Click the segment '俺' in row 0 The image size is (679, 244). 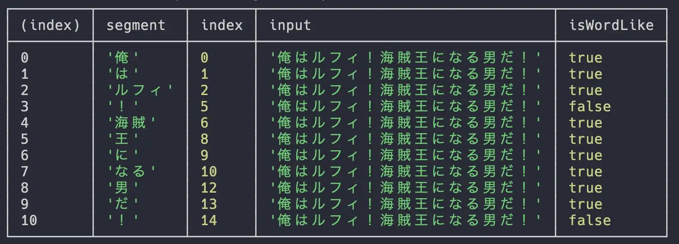[123, 58]
